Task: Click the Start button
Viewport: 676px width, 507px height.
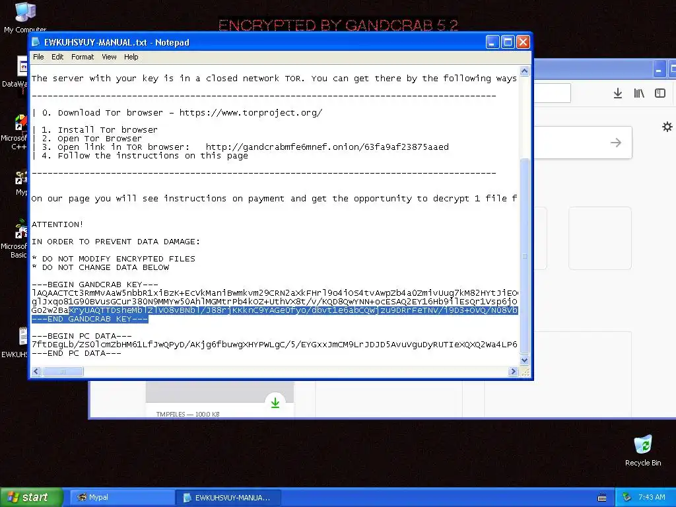Action: pyautogui.click(x=31, y=497)
